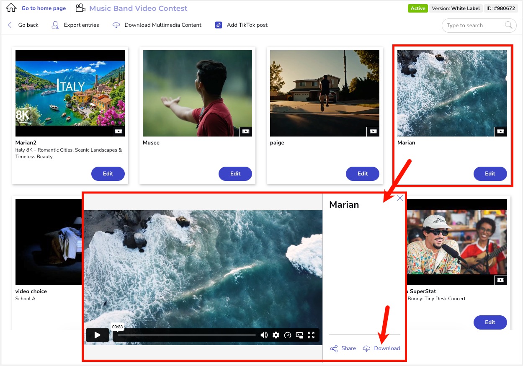Toggle picture-in-picture mode
523x366 pixels.
tap(299, 335)
